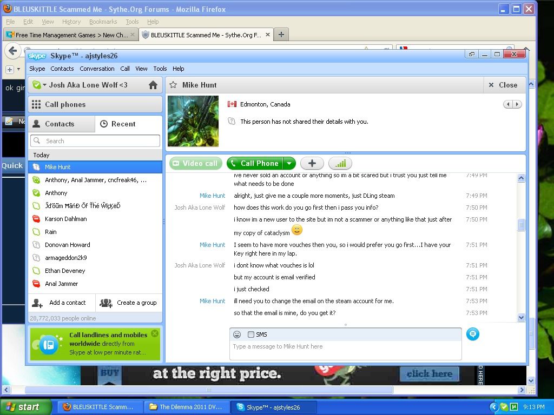Close the BLEUSKITTLE Scammed Me tab
Screen dimensions: 554x415
pyautogui.click(x=268, y=35)
